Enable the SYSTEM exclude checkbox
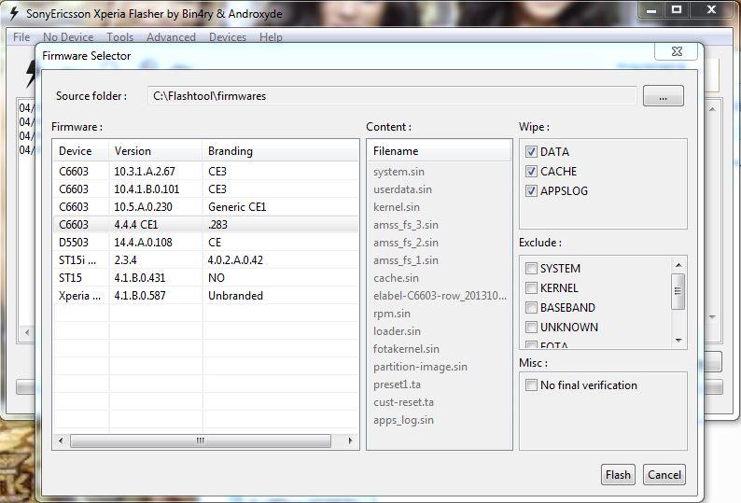Screen dimensions: 741x503 531,269
